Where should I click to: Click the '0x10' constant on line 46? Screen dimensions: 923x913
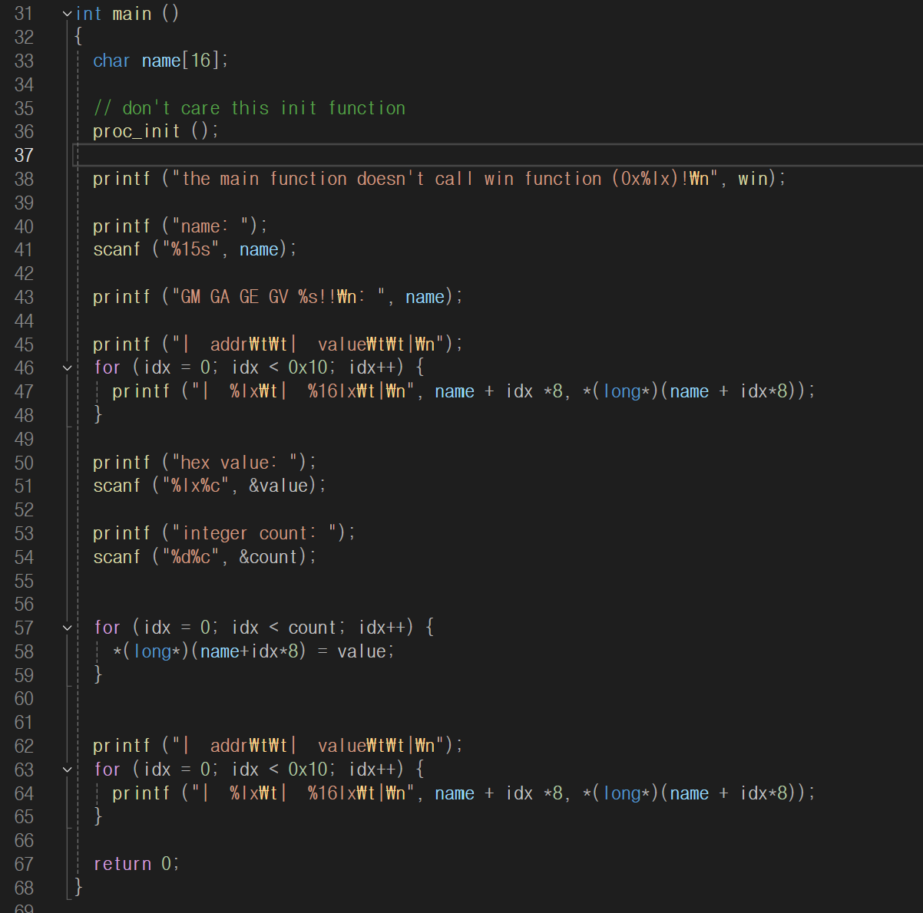point(307,368)
